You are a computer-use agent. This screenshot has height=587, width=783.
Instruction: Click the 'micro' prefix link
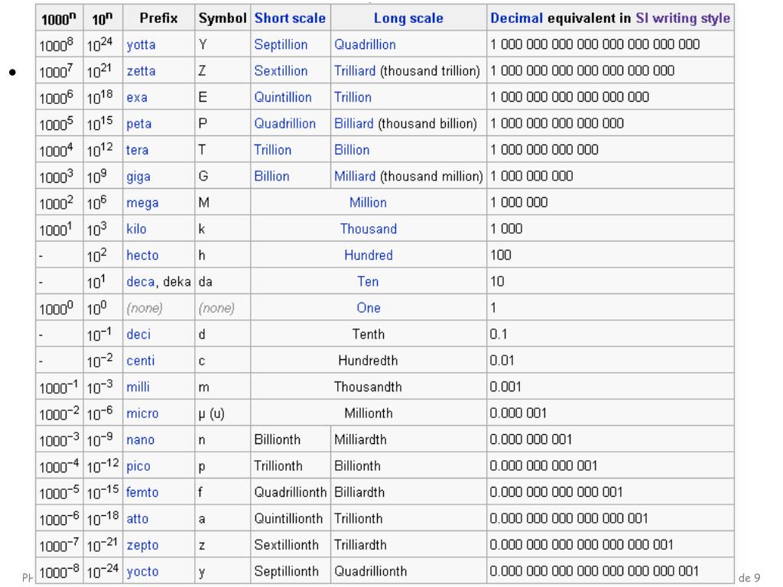coord(142,413)
